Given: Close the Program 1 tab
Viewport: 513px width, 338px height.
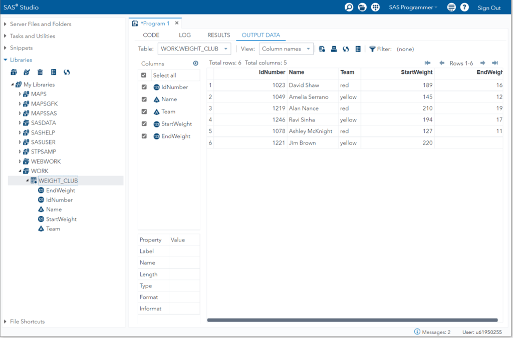Looking at the screenshot, I should [x=177, y=23].
